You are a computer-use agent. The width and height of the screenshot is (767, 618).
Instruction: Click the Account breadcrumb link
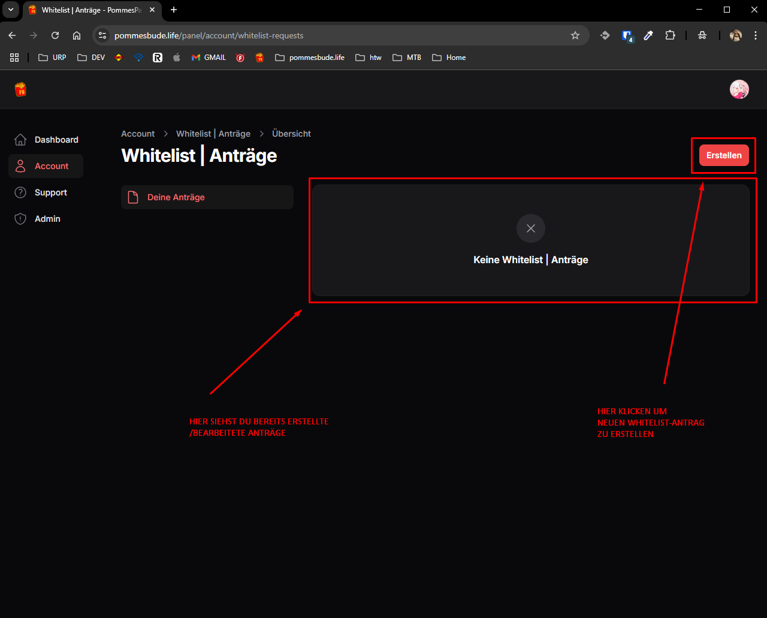pos(138,134)
